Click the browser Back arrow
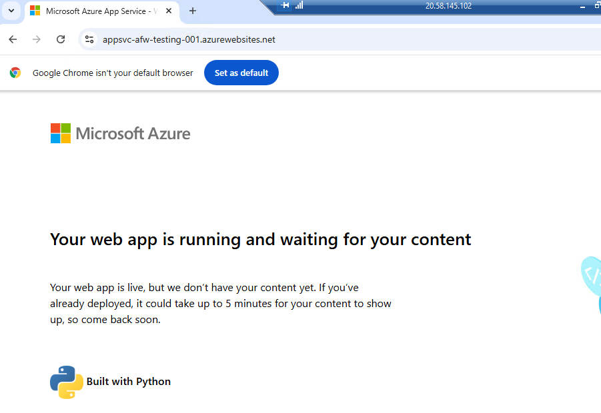The width and height of the screenshot is (601, 413). [13, 39]
